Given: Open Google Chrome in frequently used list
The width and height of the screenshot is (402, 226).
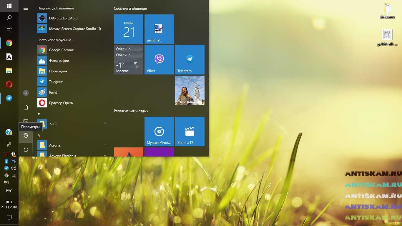Looking at the screenshot, I should tap(61, 50).
